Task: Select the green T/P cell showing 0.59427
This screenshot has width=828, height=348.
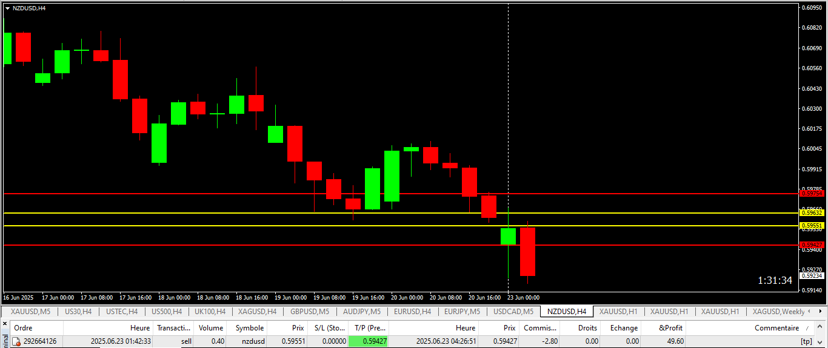Action: coord(369,341)
